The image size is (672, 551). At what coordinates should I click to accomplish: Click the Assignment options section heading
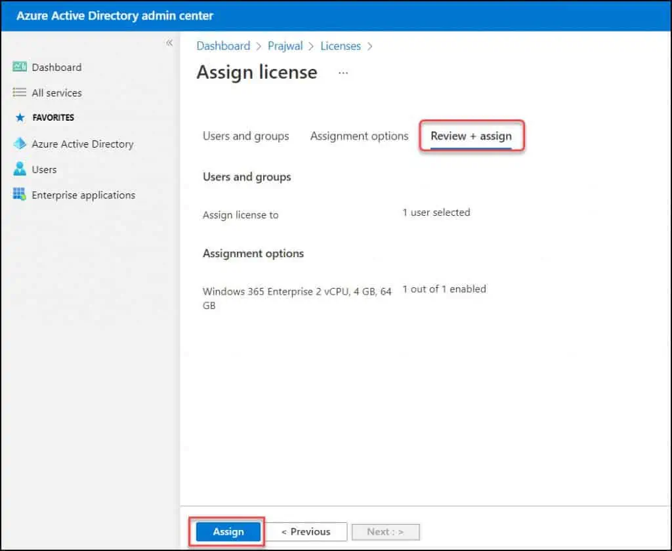253,254
